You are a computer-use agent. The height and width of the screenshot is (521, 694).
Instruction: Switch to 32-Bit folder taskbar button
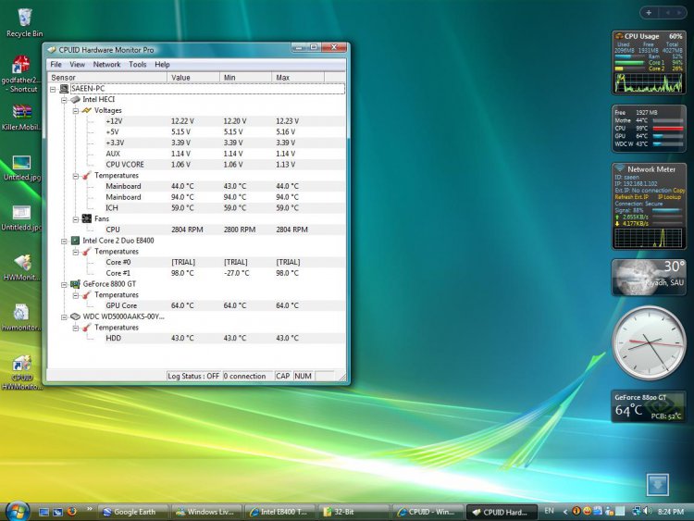(353, 512)
